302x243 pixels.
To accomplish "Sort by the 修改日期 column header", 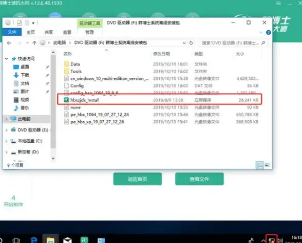I will click(161, 54).
